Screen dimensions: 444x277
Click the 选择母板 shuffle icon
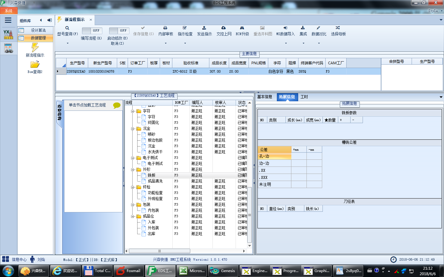(x=338, y=28)
